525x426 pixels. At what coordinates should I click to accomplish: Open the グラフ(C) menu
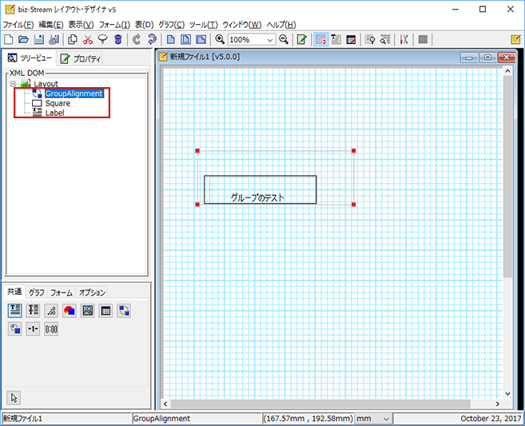[x=172, y=25]
